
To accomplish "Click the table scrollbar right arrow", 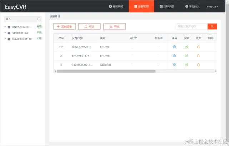I will coord(215,71).
